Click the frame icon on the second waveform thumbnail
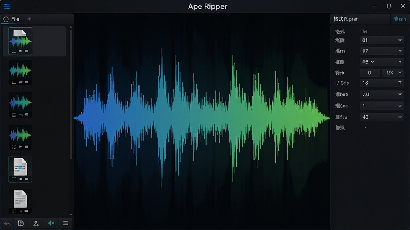Screen dimensions: 410x230 (14, 82)
